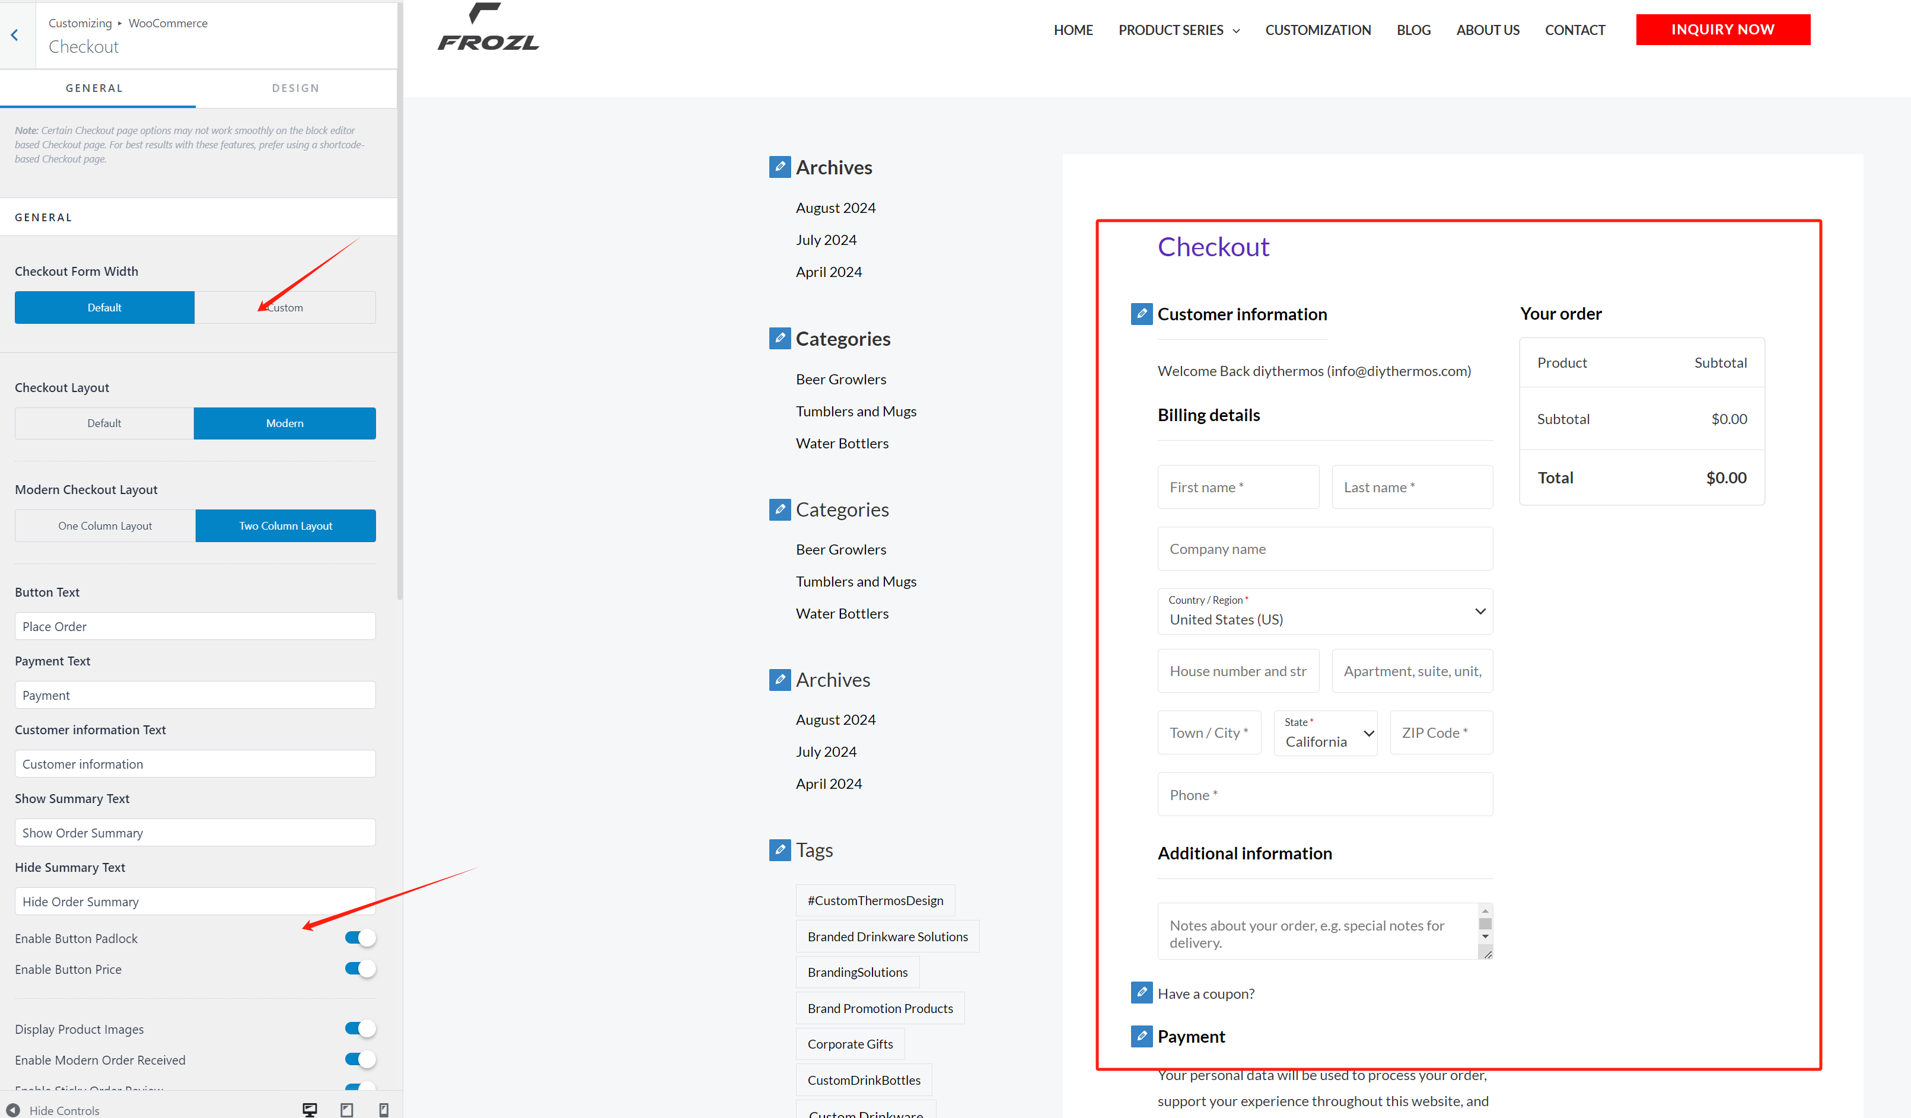1911x1118 pixels.
Task: Toggle Enable Button Padlock switch
Action: (x=360, y=938)
